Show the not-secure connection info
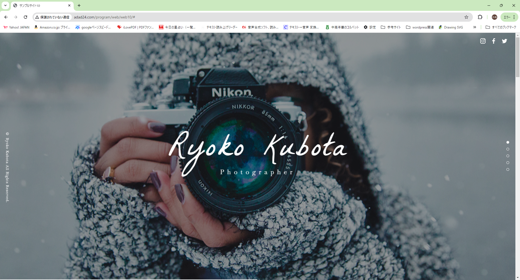Screen dimensions: 520x280 [53, 17]
